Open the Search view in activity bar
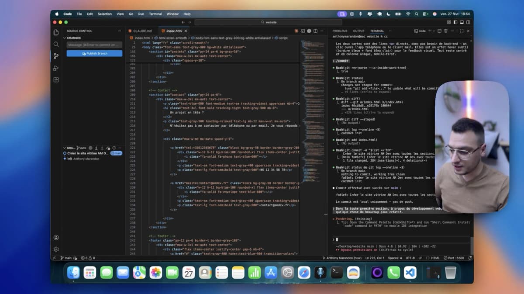 click(x=56, y=44)
